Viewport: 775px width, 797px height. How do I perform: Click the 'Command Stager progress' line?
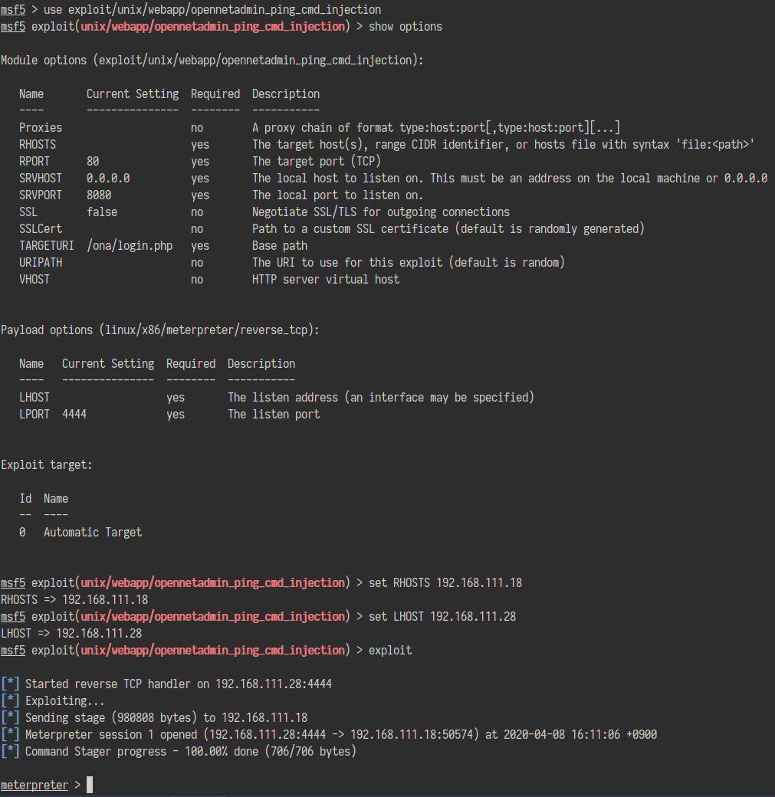tap(179, 751)
